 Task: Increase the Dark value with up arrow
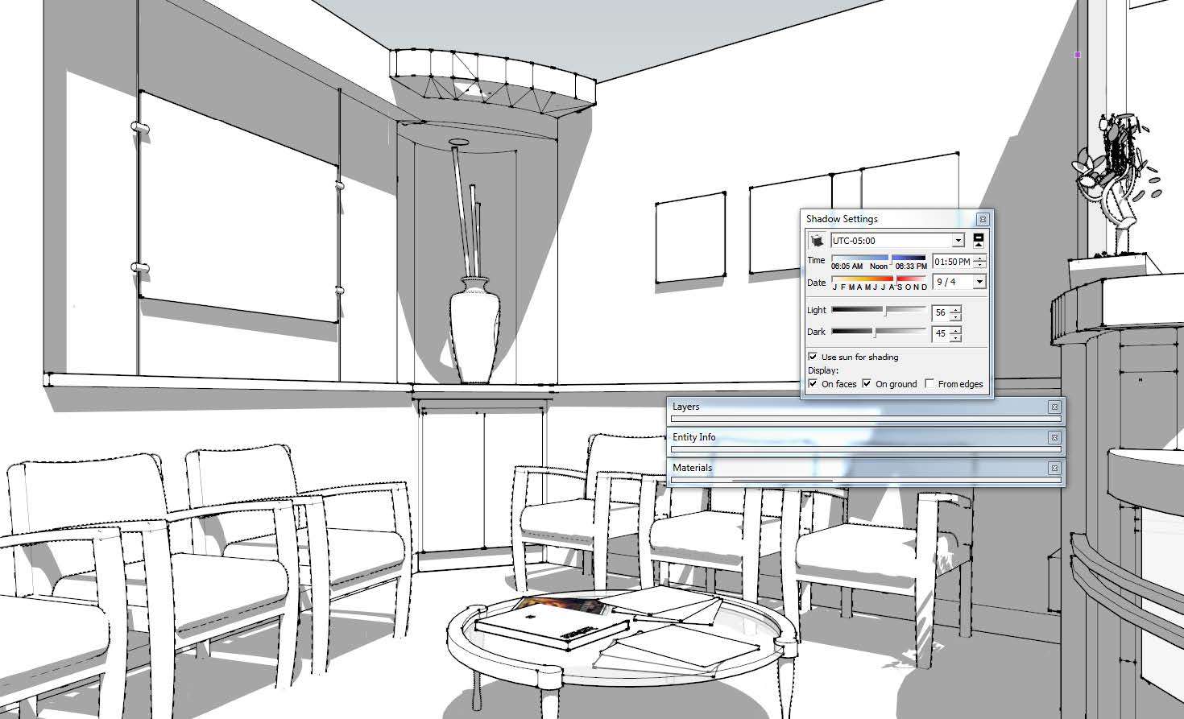[x=955, y=329]
